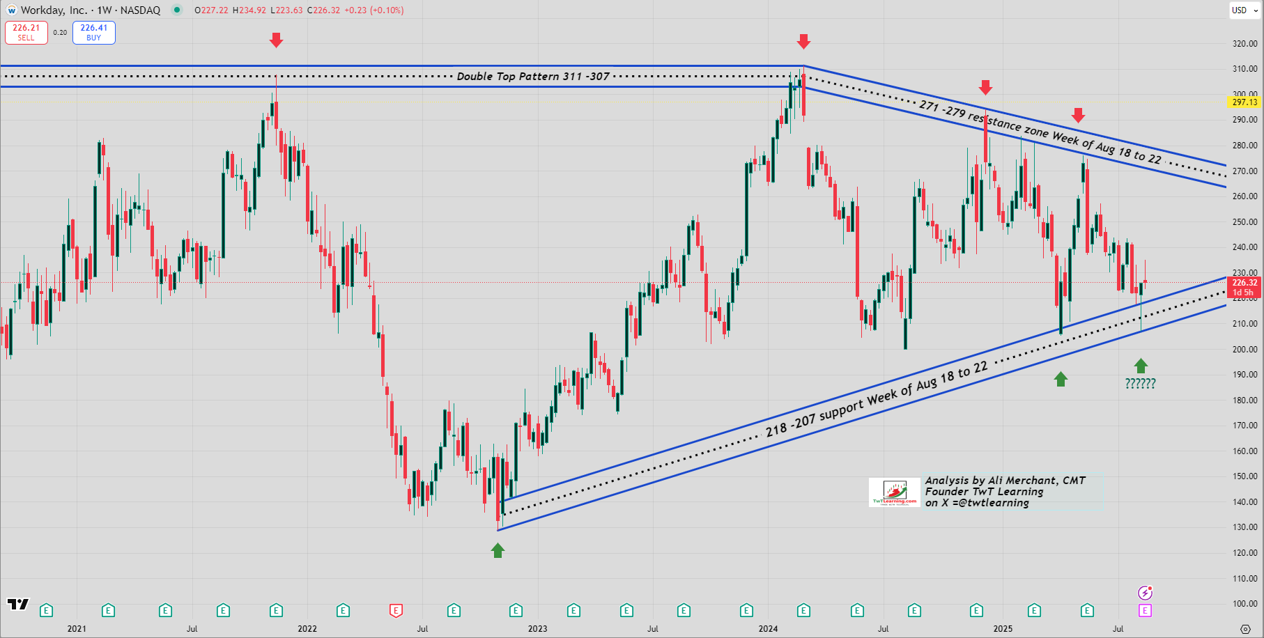Click the Double Top Pattern 311 -307 label

point(533,77)
